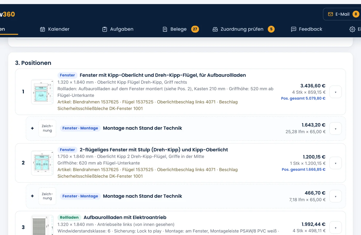Image resolution: width=361 pixels, height=235 pixels.
Task: Click title 2-flügeliges Fenster mit Stulp
Action: [x=154, y=150]
